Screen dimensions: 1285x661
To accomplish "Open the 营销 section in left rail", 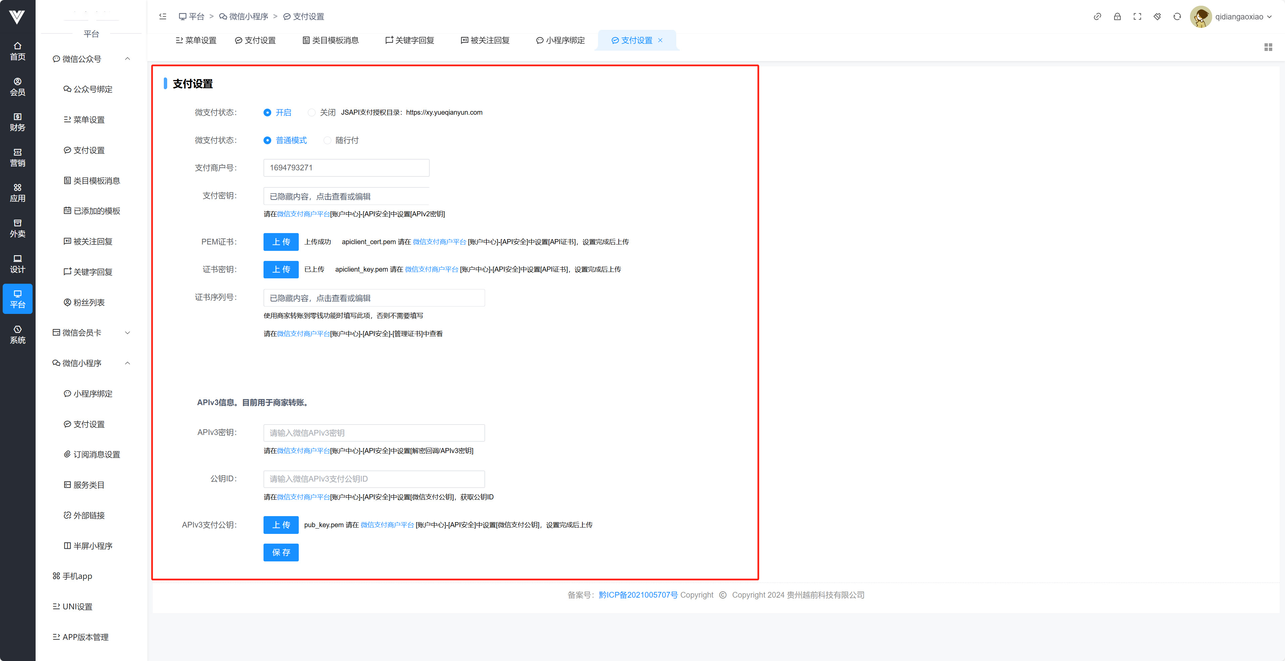I will coord(17,157).
